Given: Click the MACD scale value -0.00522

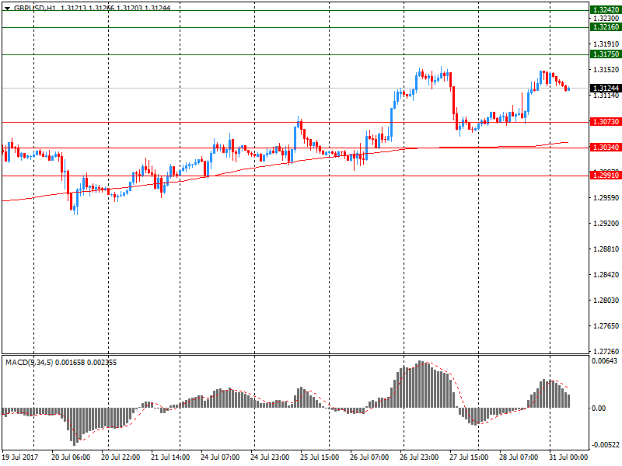Looking at the screenshot, I should coord(605,445).
